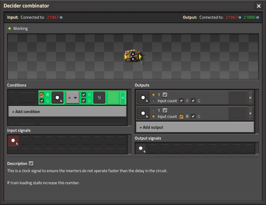Click the constant value 9 field
The height and width of the screenshot is (205, 266).
pyautogui.click(x=99, y=98)
